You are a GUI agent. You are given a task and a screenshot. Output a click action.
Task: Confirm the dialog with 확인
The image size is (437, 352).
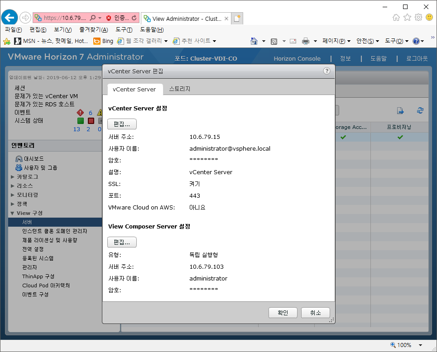283,313
